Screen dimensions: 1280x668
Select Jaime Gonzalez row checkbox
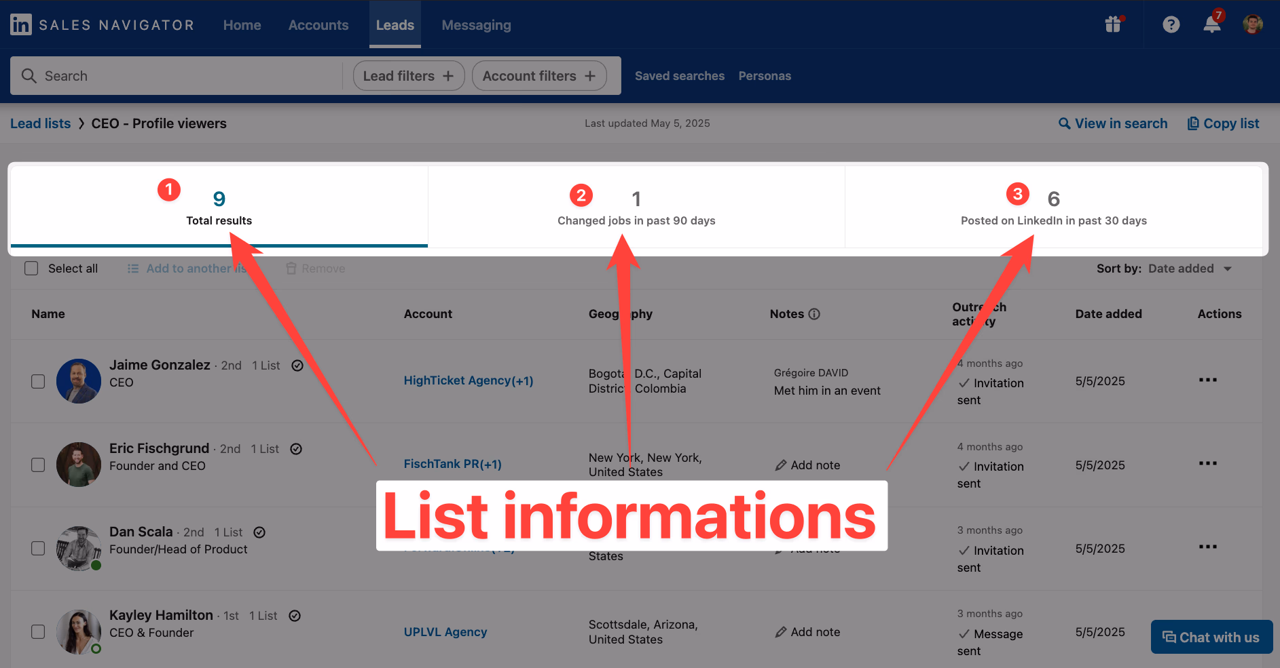tap(38, 381)
